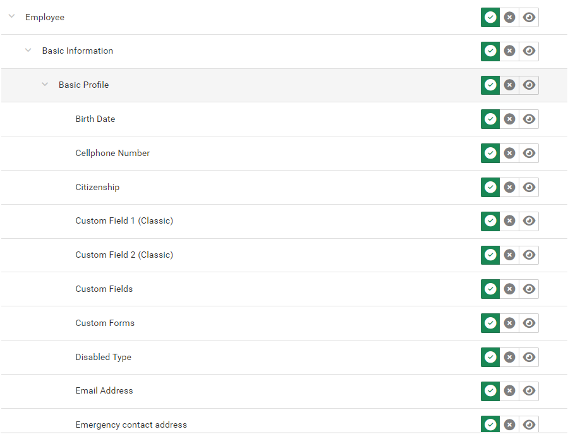Click X icon on the Employee row
The width and height of the screenshot is (568, 434).
point(509,17)
